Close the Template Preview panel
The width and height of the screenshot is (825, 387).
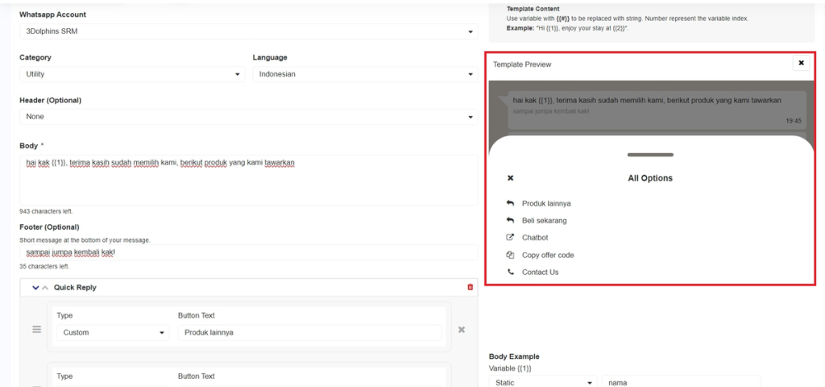pos(800,63)
